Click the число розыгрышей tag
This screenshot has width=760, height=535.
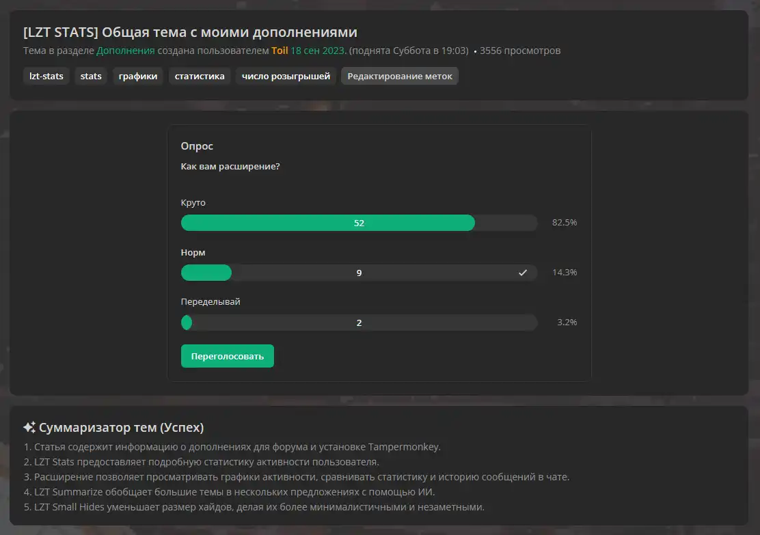(x=286, y=76)
